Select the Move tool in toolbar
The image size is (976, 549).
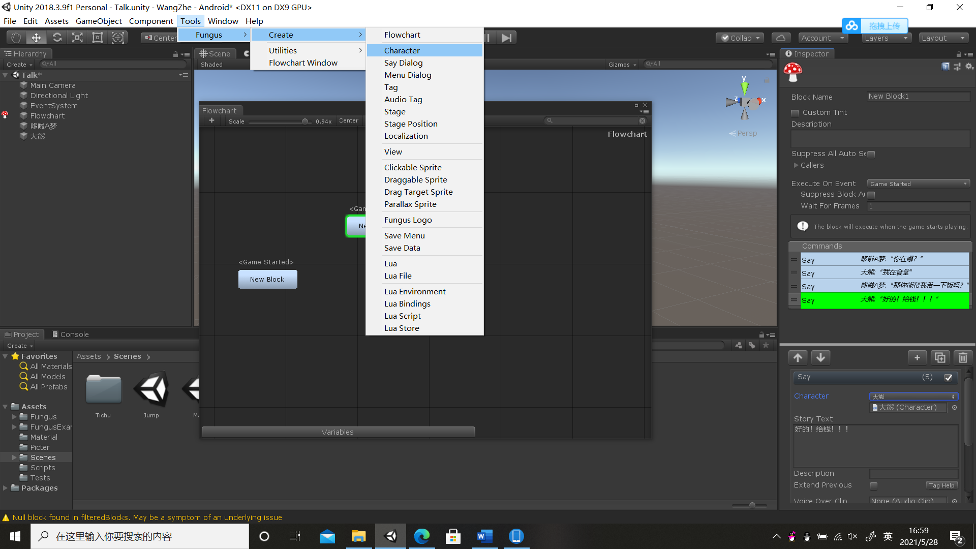point(36,38)
